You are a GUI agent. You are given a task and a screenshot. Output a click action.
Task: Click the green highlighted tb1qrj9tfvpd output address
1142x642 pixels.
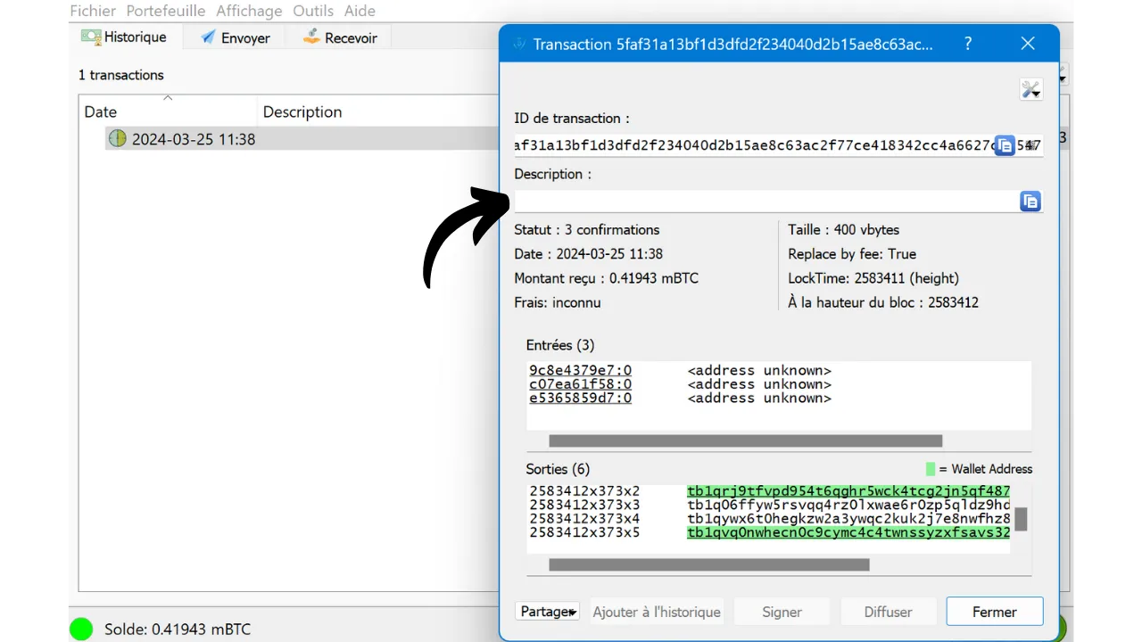point(848,491)
